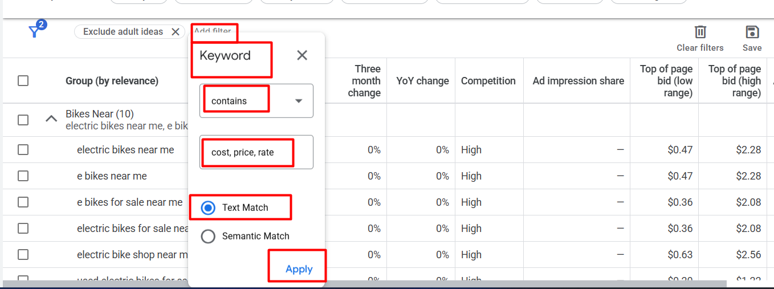Open the contains condition dropdown
774x289 pixels.
coord(256,101)
